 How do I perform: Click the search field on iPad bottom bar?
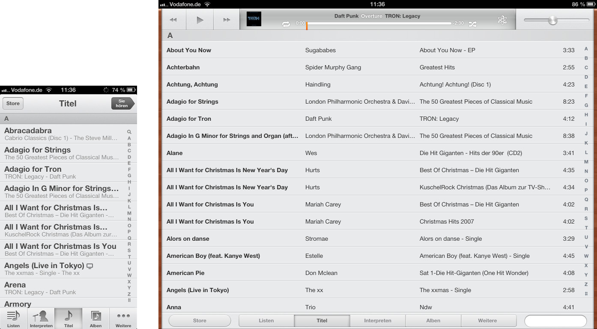click(x=555, y=320)
